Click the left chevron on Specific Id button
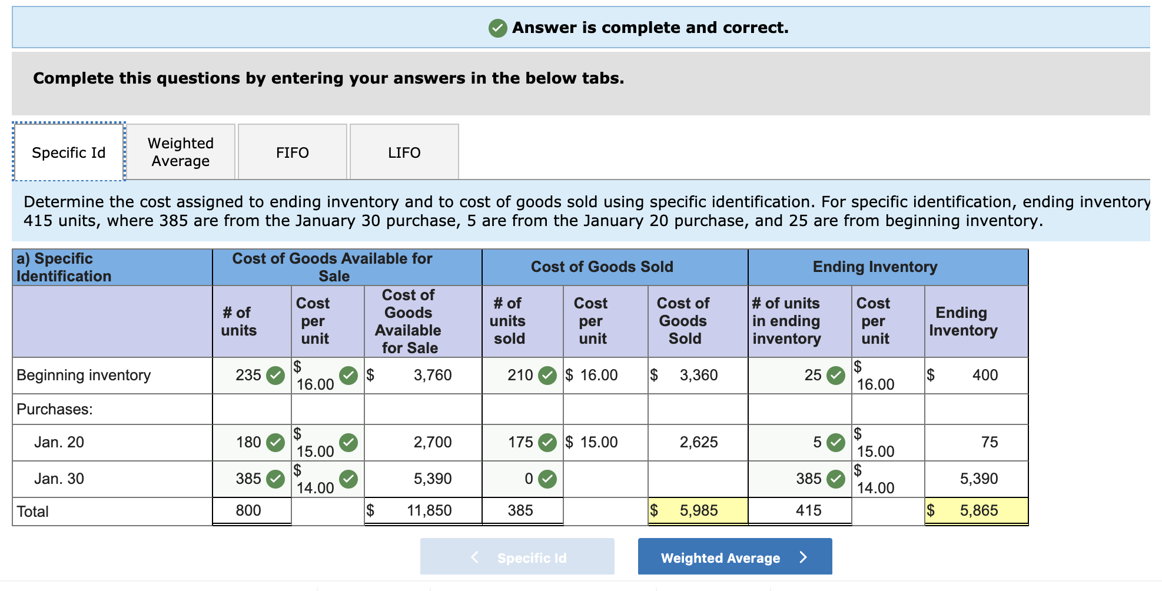The height and width of the screenshot is (591, 1162). point(474,557)
